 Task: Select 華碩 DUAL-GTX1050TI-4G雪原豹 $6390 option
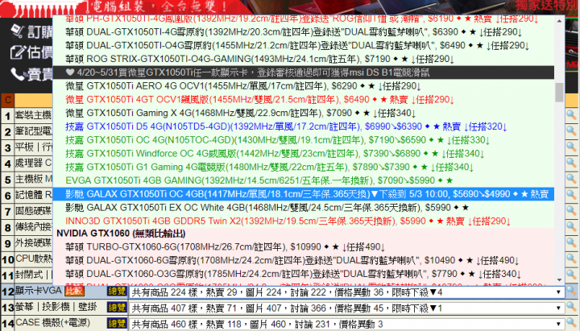pyautogui.click(x=304, y=32)
